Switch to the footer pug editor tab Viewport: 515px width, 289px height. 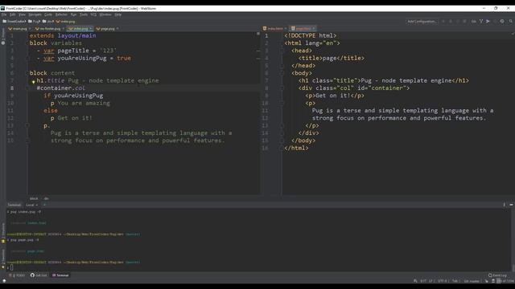(50, 29)
